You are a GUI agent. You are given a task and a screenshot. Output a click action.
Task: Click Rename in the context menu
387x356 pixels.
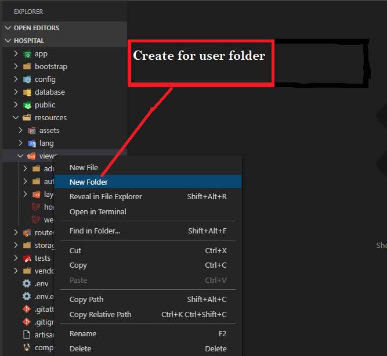coord(83,334)
